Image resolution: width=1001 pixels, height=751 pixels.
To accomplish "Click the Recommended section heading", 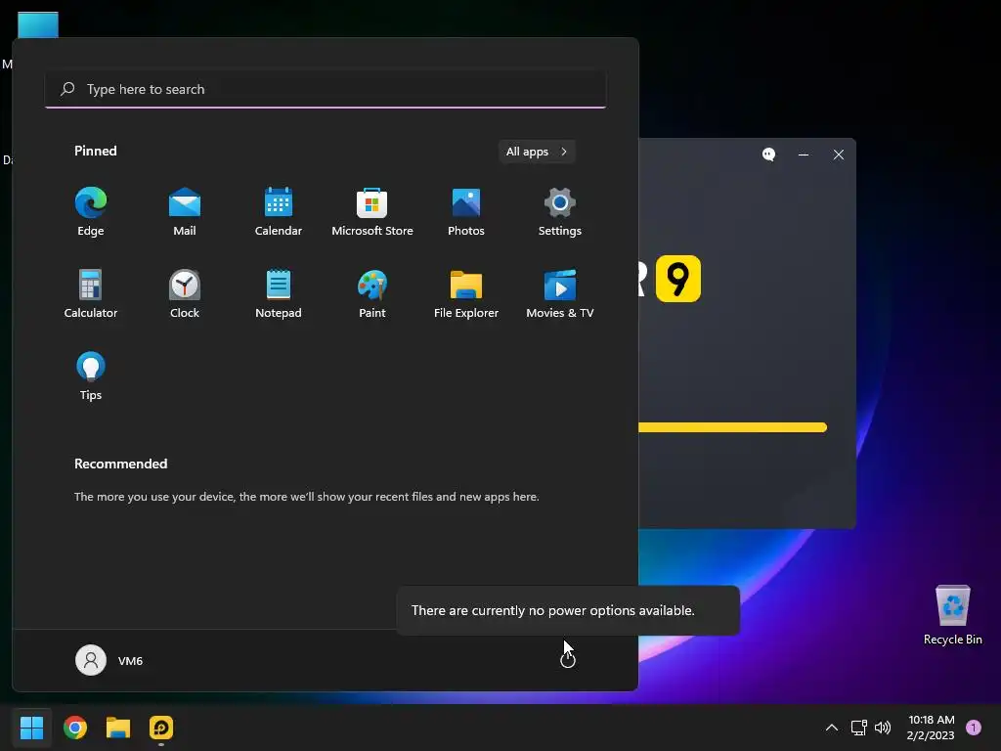I will point(120,464).
